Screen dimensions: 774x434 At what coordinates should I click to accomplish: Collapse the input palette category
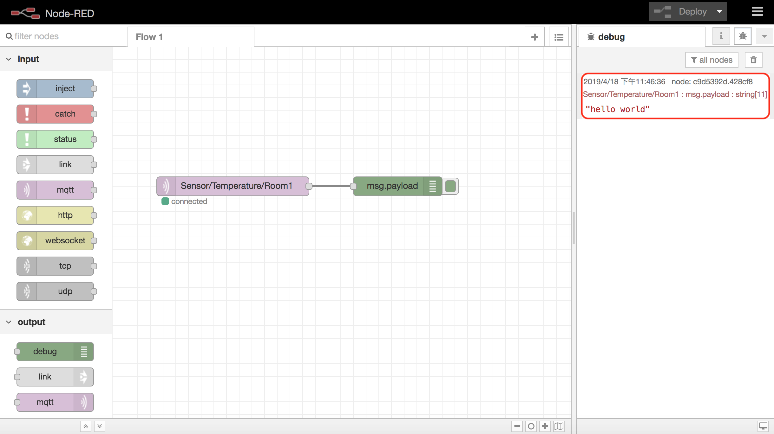56,59
